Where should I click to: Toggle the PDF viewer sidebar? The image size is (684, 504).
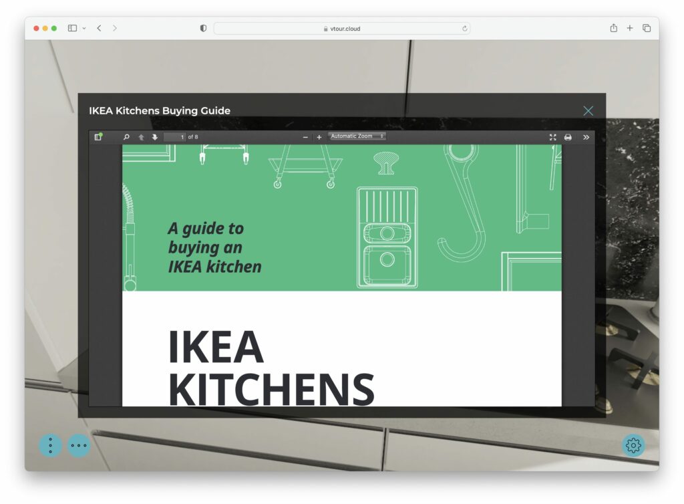click(x=98, y=137)
